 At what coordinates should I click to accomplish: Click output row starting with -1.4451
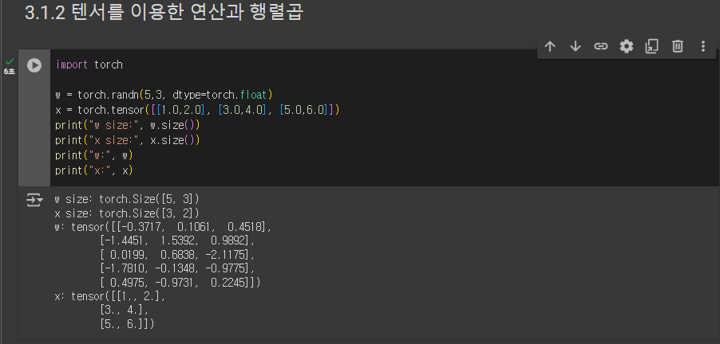click(176, 241)
